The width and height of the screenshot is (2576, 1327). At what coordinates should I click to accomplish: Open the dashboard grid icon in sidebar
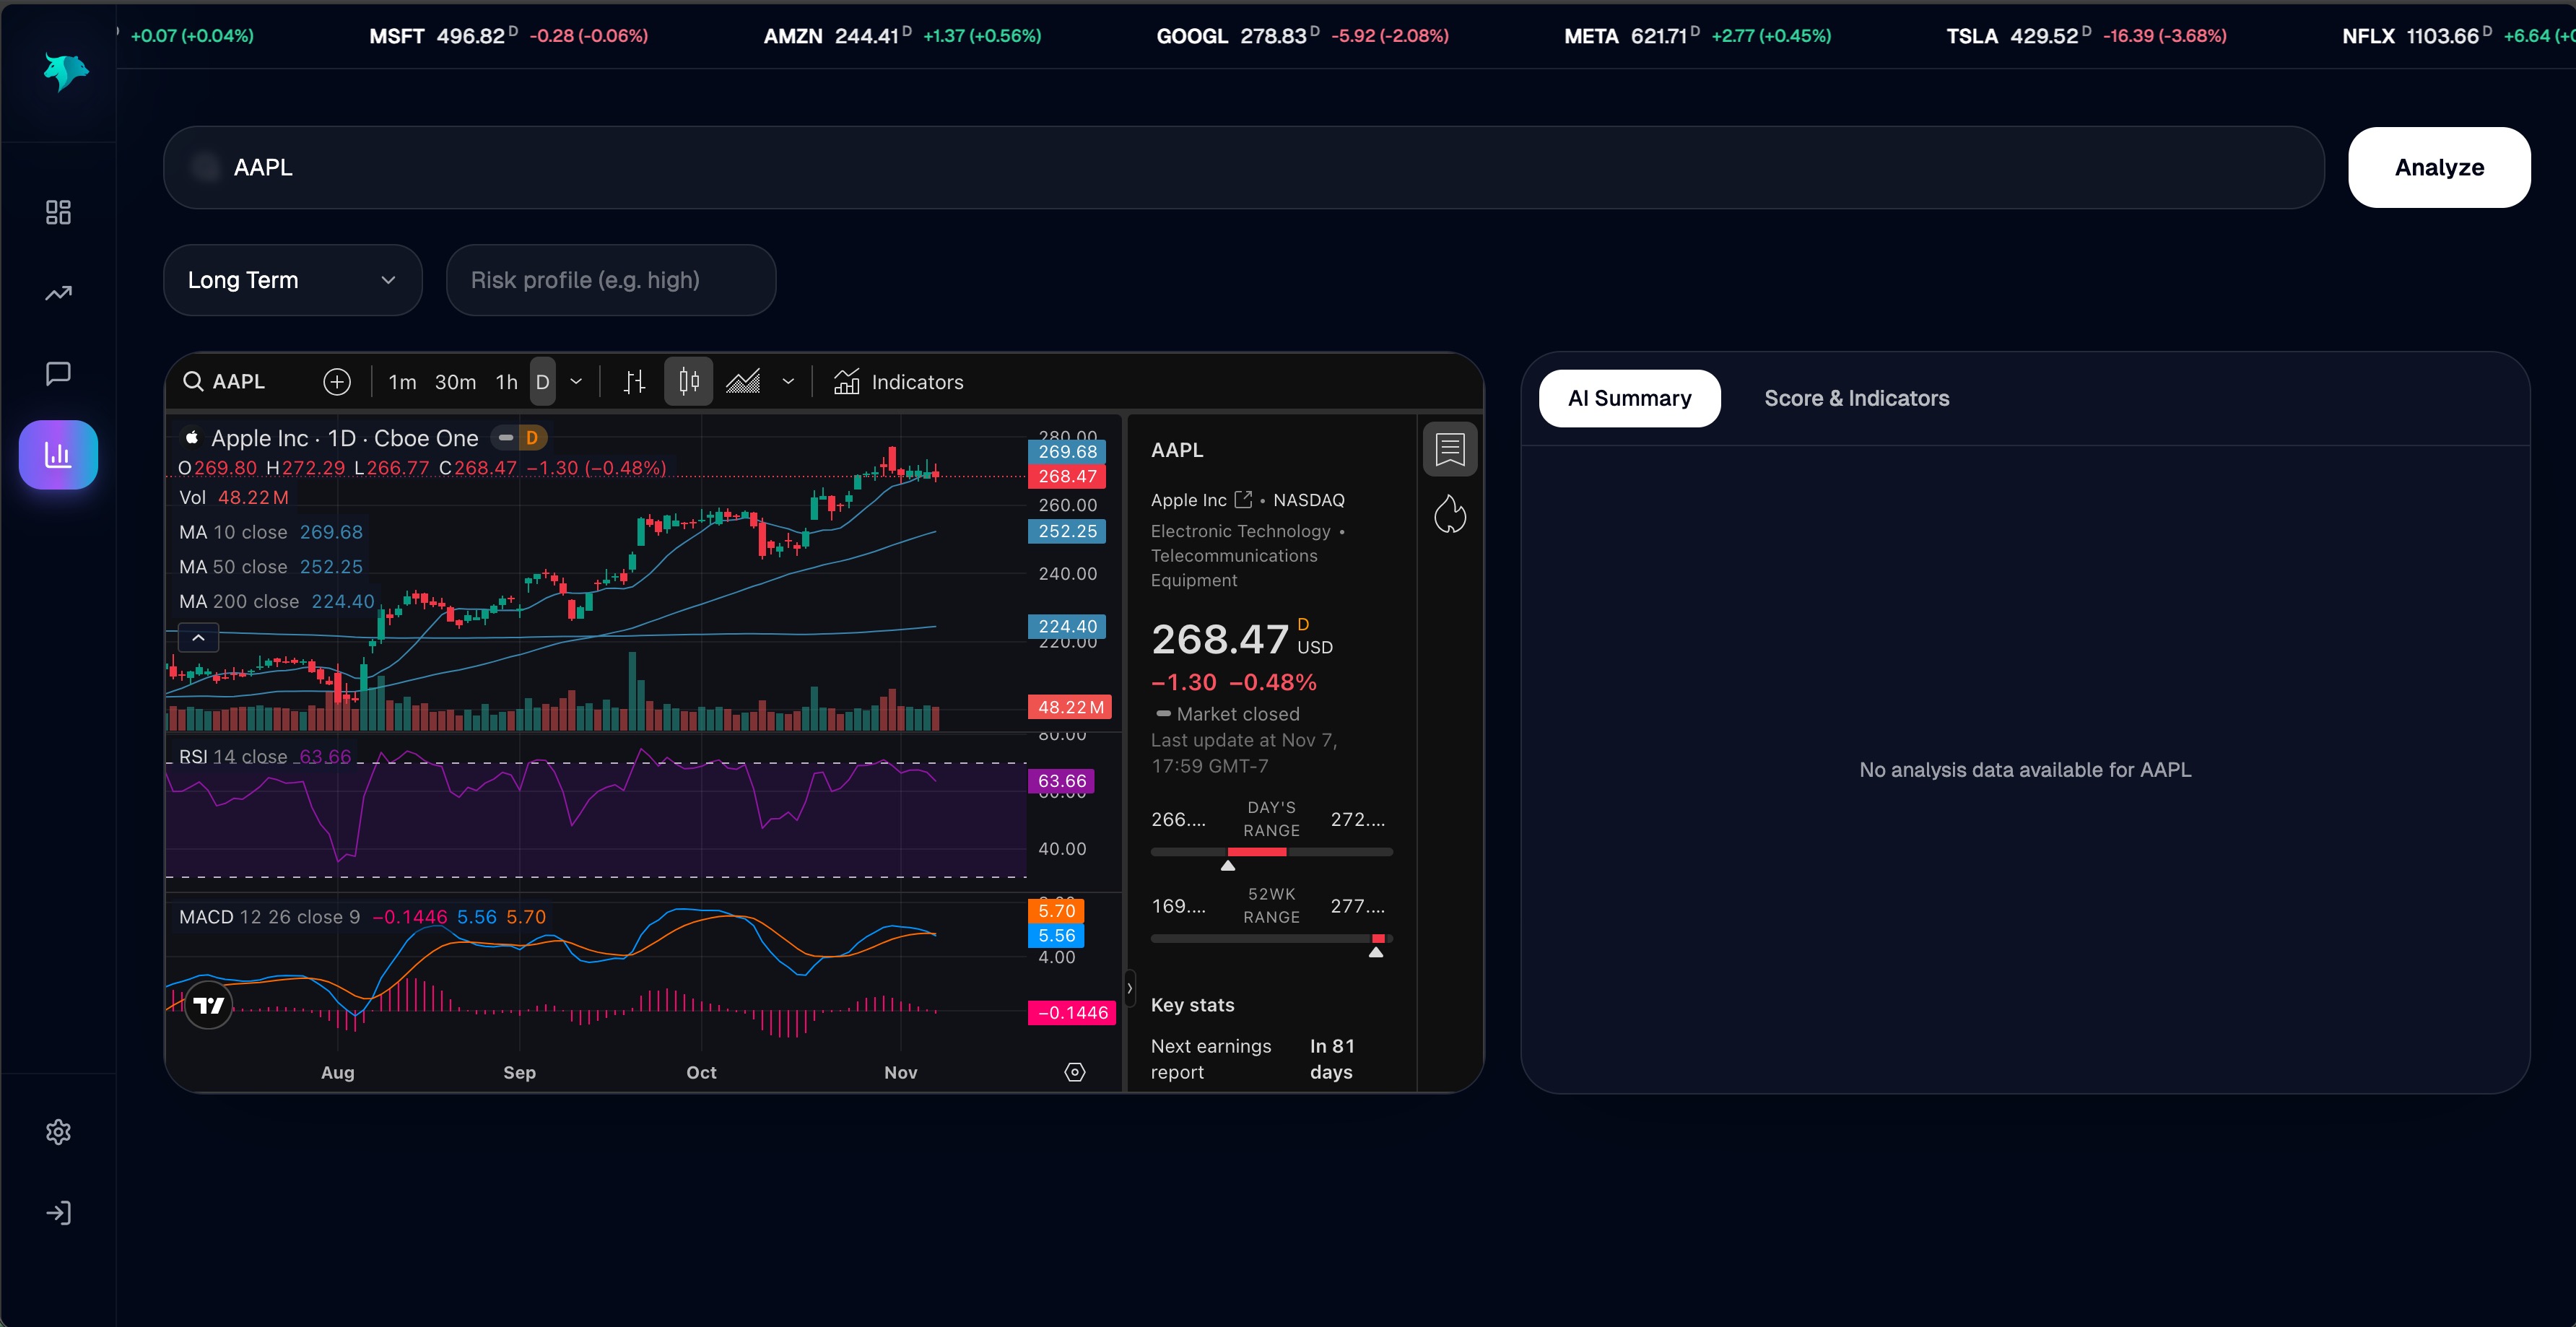(58, 212)
